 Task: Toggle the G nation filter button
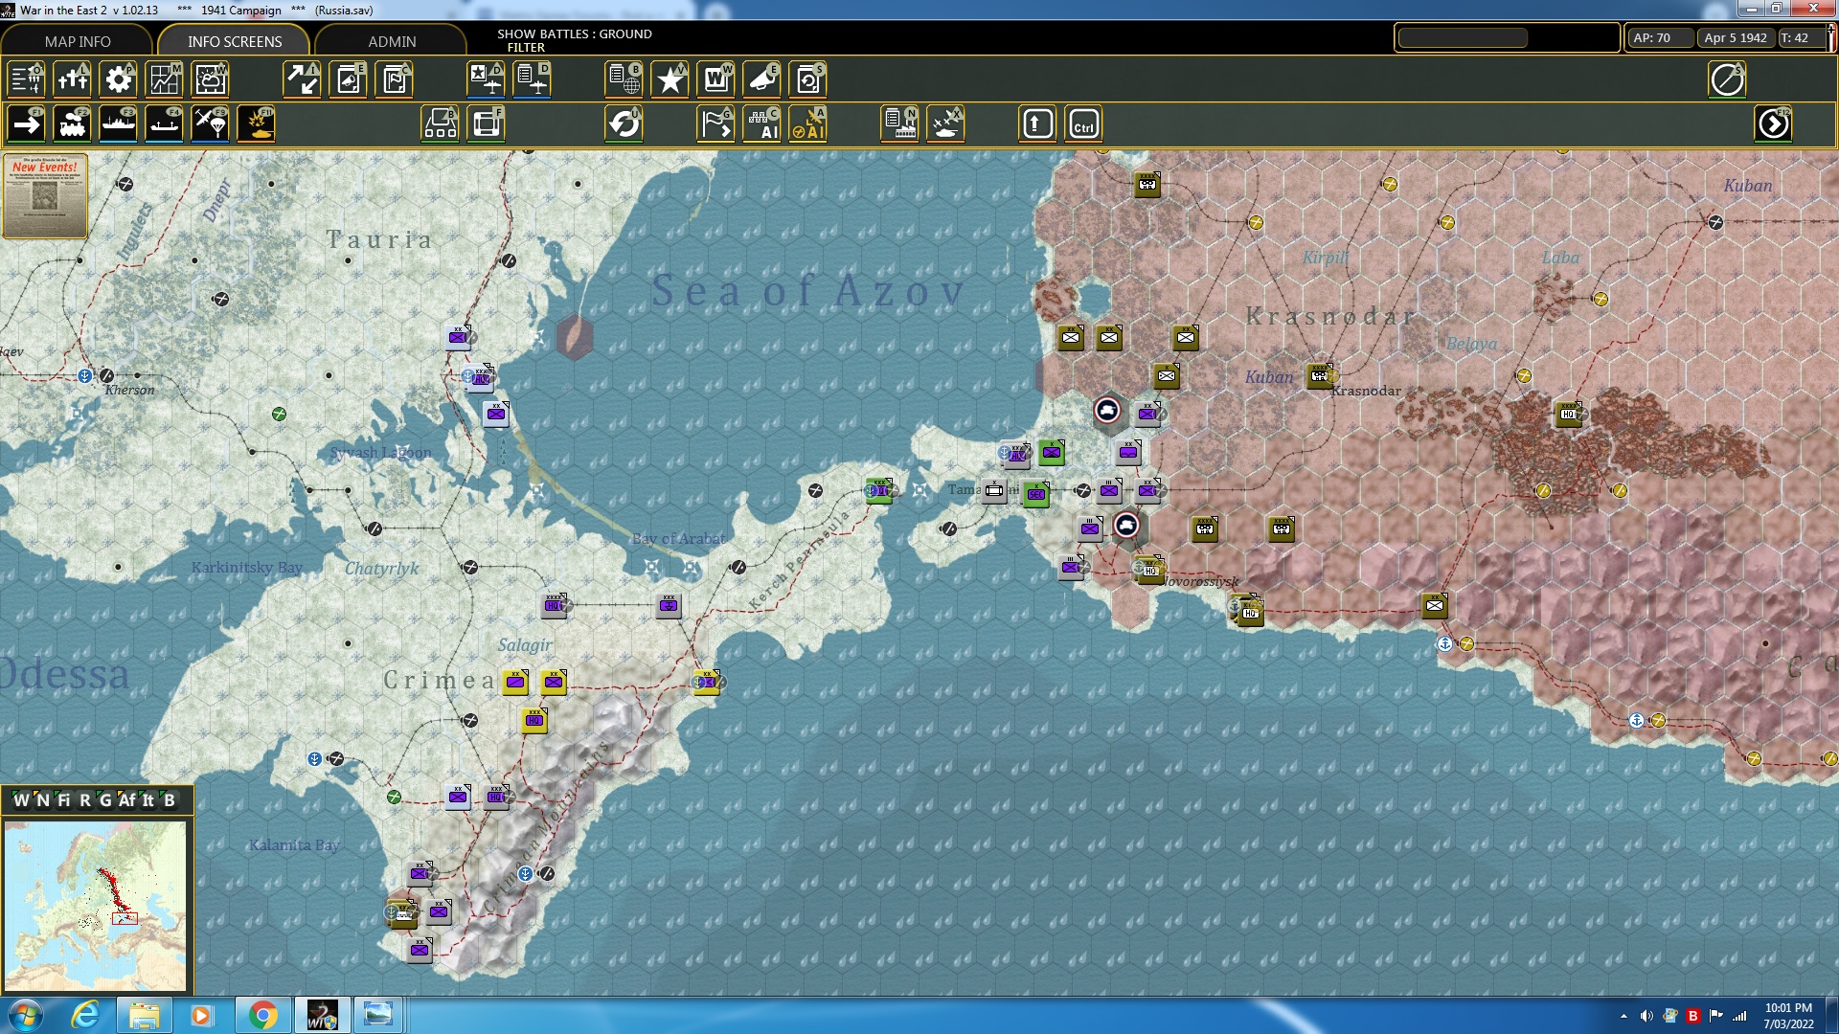(x=105, y=800)
